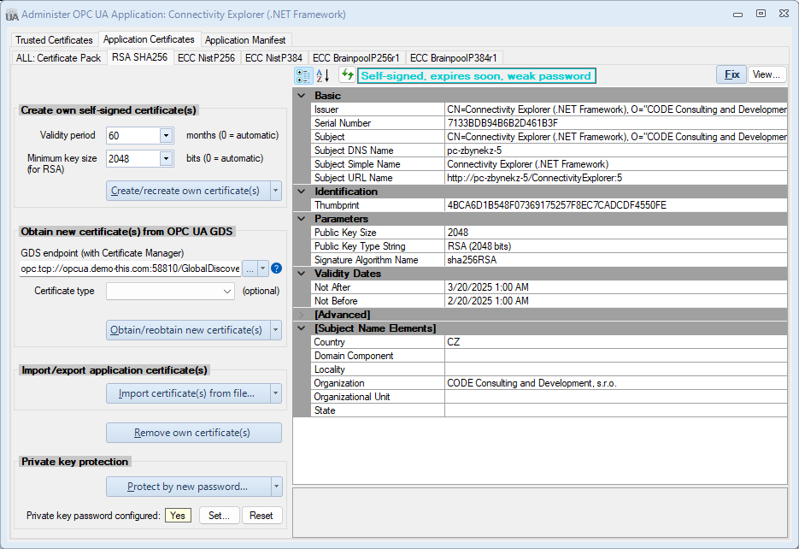Switch to the Trusted Certificates tab
799x549 pixels.
pyautogui.click(x=54, y=39)
